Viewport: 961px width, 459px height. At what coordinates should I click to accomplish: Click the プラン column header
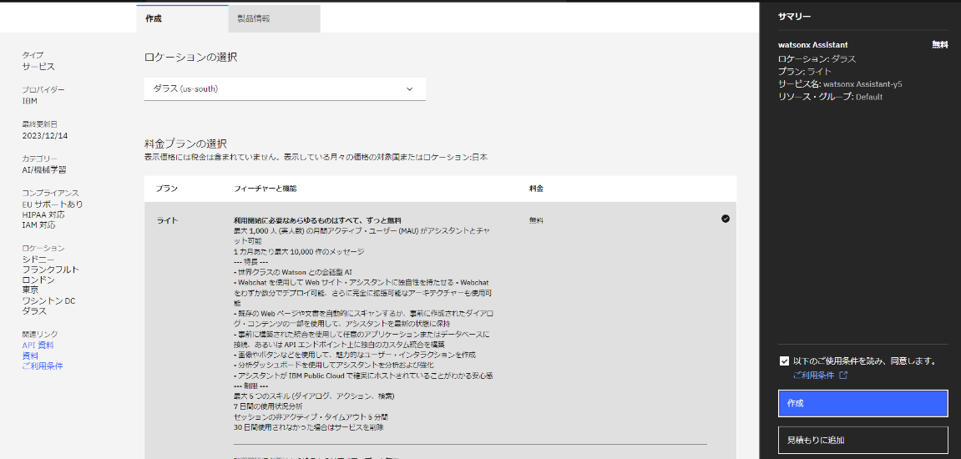point(167,189)
